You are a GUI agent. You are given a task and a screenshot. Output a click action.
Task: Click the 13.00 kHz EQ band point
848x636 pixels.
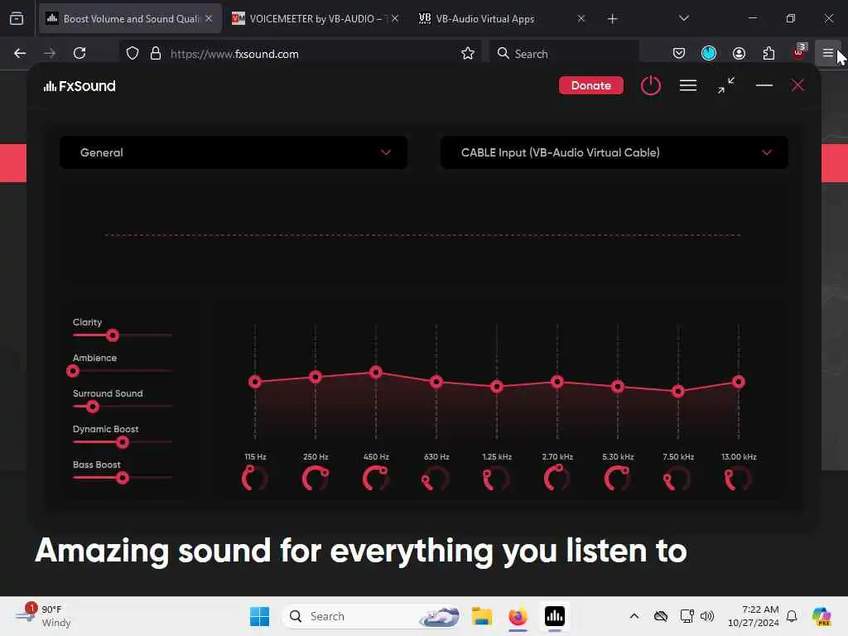(739, 382)
